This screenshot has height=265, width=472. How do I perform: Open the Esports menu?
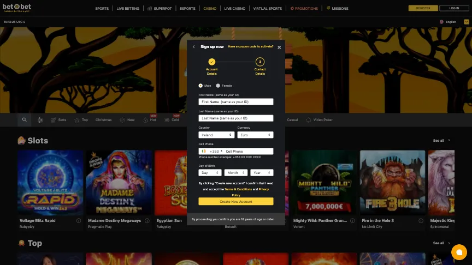pos(187,8)
